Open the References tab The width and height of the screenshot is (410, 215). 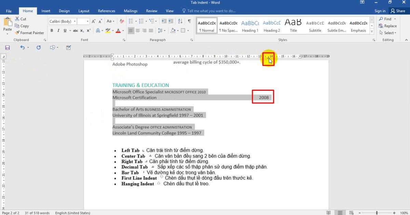107,11
